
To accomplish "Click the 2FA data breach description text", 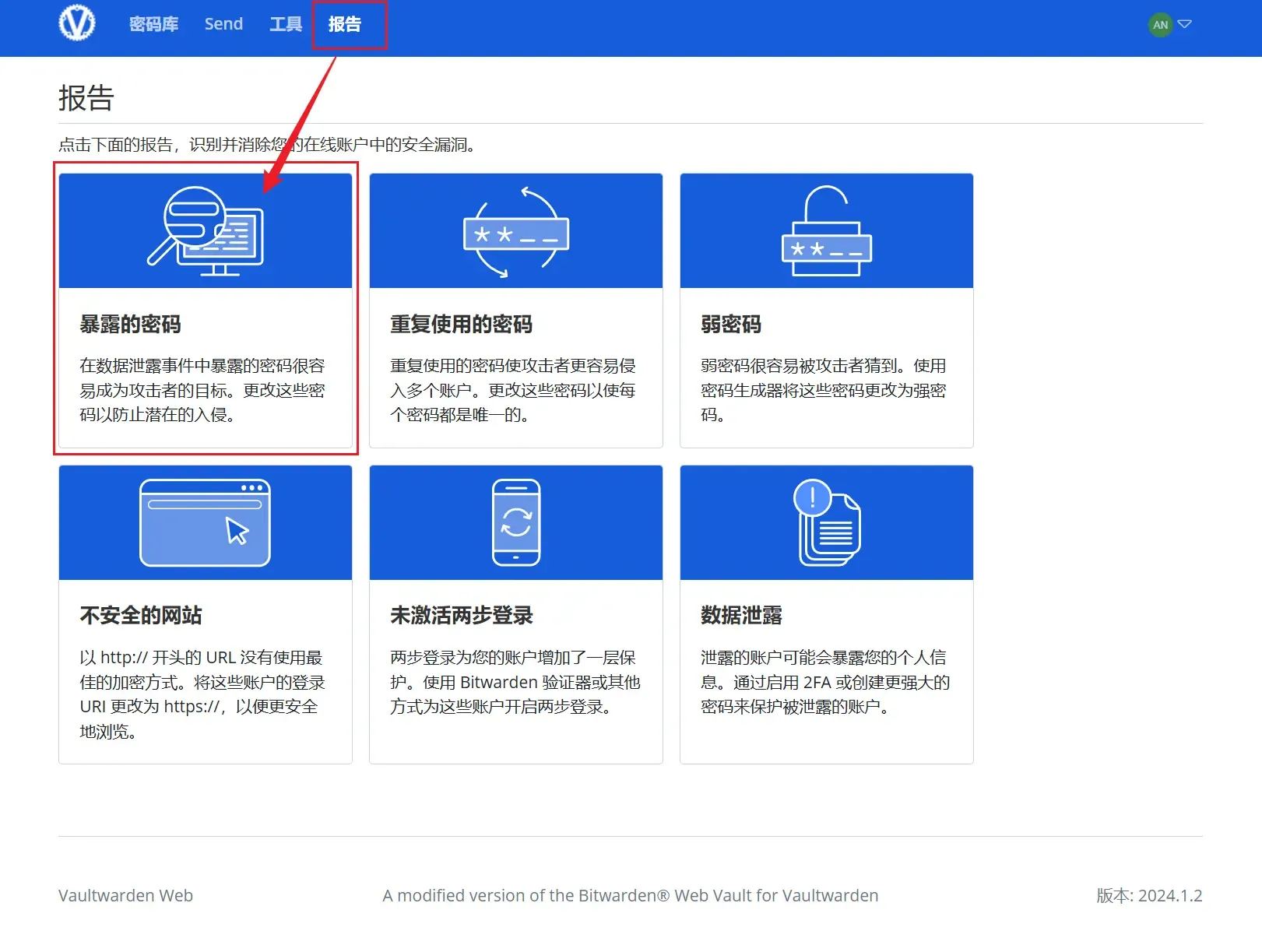I will pyautogui.click(x=825, y=682).
